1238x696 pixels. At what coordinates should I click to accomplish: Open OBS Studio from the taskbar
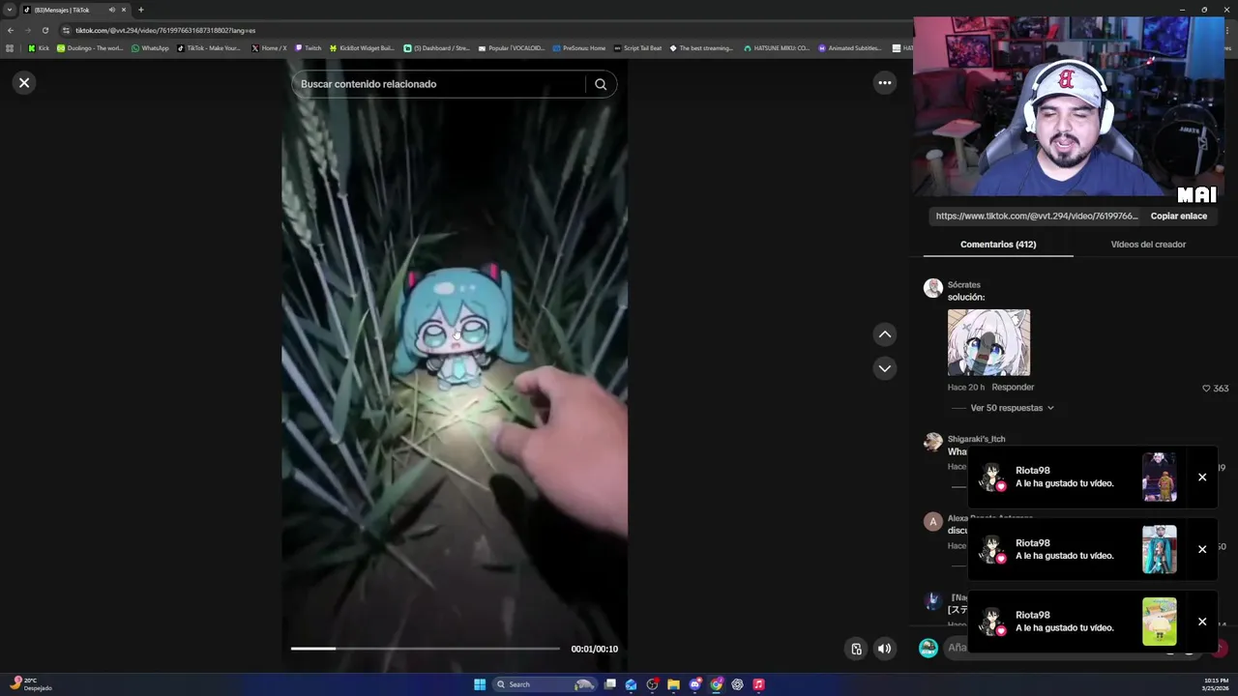pos(653,684)
